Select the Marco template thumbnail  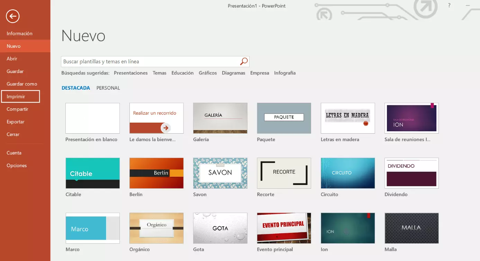click(x=93, y=228)
